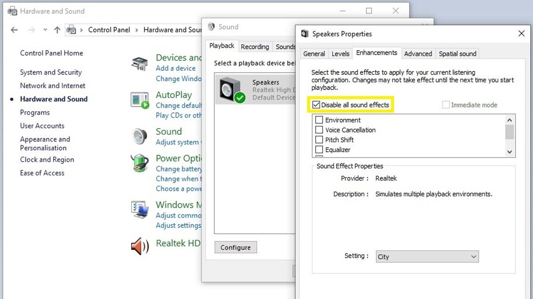The width and height of the screenshot is (533, 299).
Task: Click the Configure button
Action: coord(235,247)
